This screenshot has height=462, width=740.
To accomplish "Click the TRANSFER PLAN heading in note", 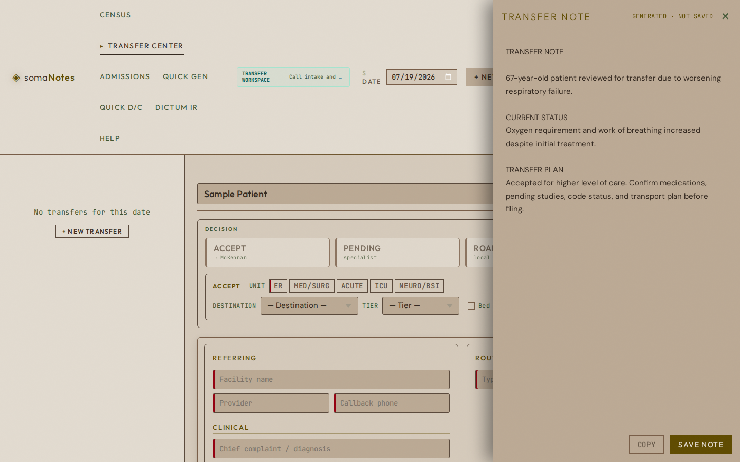I will pos(534,170).
